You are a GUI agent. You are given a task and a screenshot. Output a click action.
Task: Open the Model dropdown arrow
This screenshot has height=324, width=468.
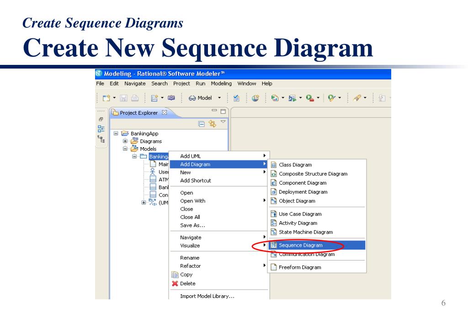tap(219, 97)
